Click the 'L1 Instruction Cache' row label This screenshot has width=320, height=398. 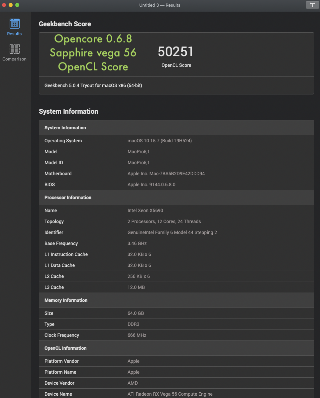click(66, 254)
